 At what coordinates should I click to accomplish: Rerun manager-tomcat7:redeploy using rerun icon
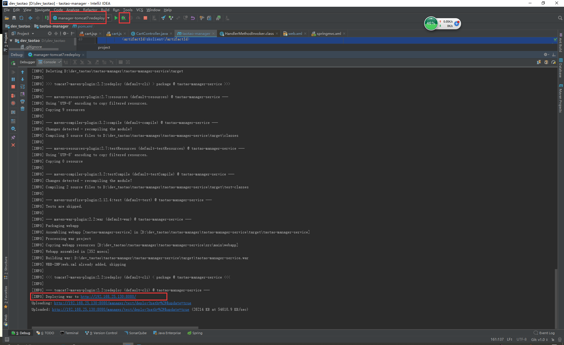(13, 63)
